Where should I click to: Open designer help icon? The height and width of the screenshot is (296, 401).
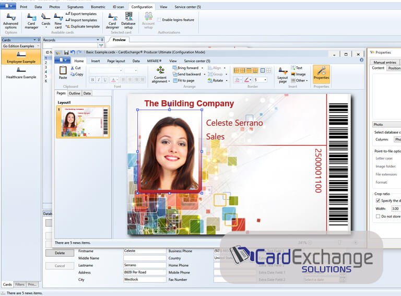pos(362,60)
